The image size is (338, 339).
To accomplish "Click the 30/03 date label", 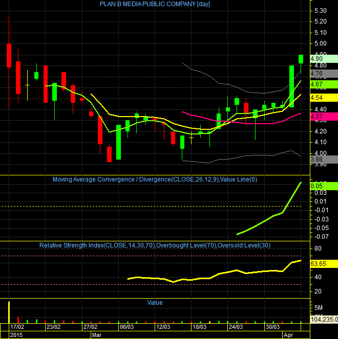I will [272, 327].
